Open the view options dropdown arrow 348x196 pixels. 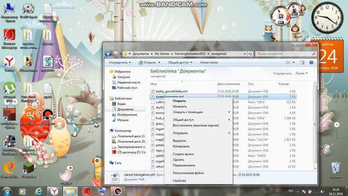[294, 63]
